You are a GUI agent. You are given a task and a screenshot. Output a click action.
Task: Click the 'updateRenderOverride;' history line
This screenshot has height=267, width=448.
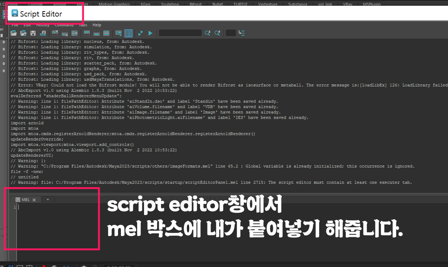pos(37,139)
